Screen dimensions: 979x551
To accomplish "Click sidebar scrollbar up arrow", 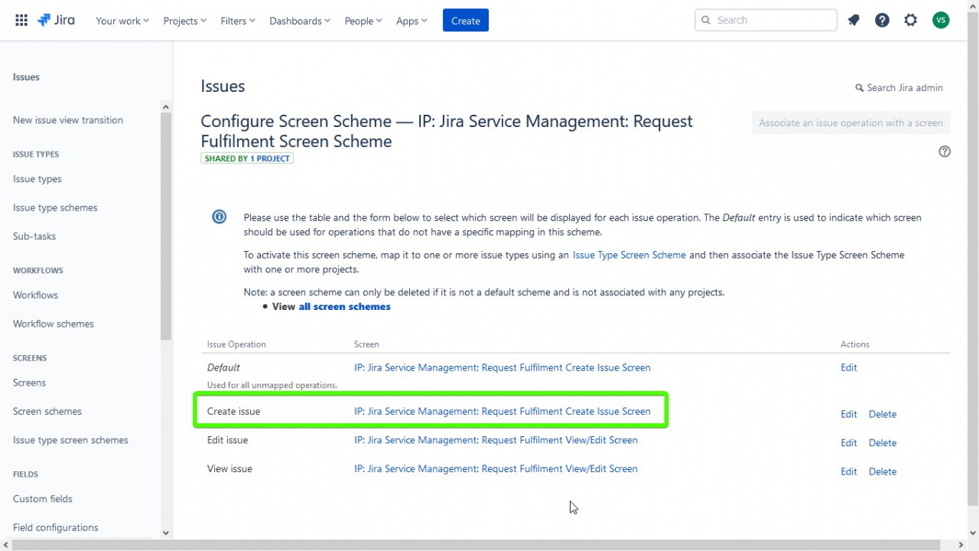I will 166,107.
